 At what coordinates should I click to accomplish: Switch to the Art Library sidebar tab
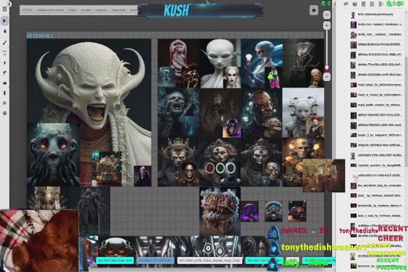(355, 4)
